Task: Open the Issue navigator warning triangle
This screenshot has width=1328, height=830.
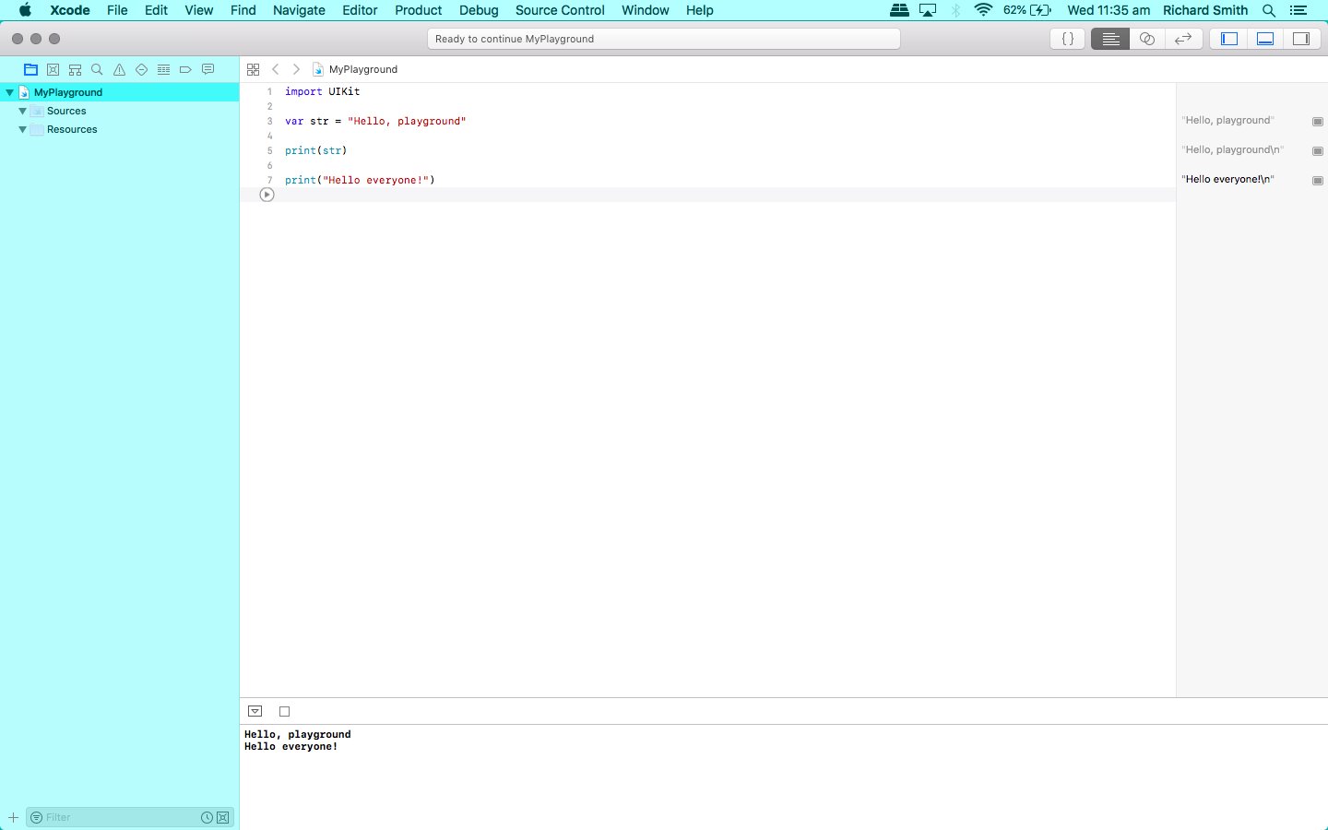Action: tap(119, 69)
